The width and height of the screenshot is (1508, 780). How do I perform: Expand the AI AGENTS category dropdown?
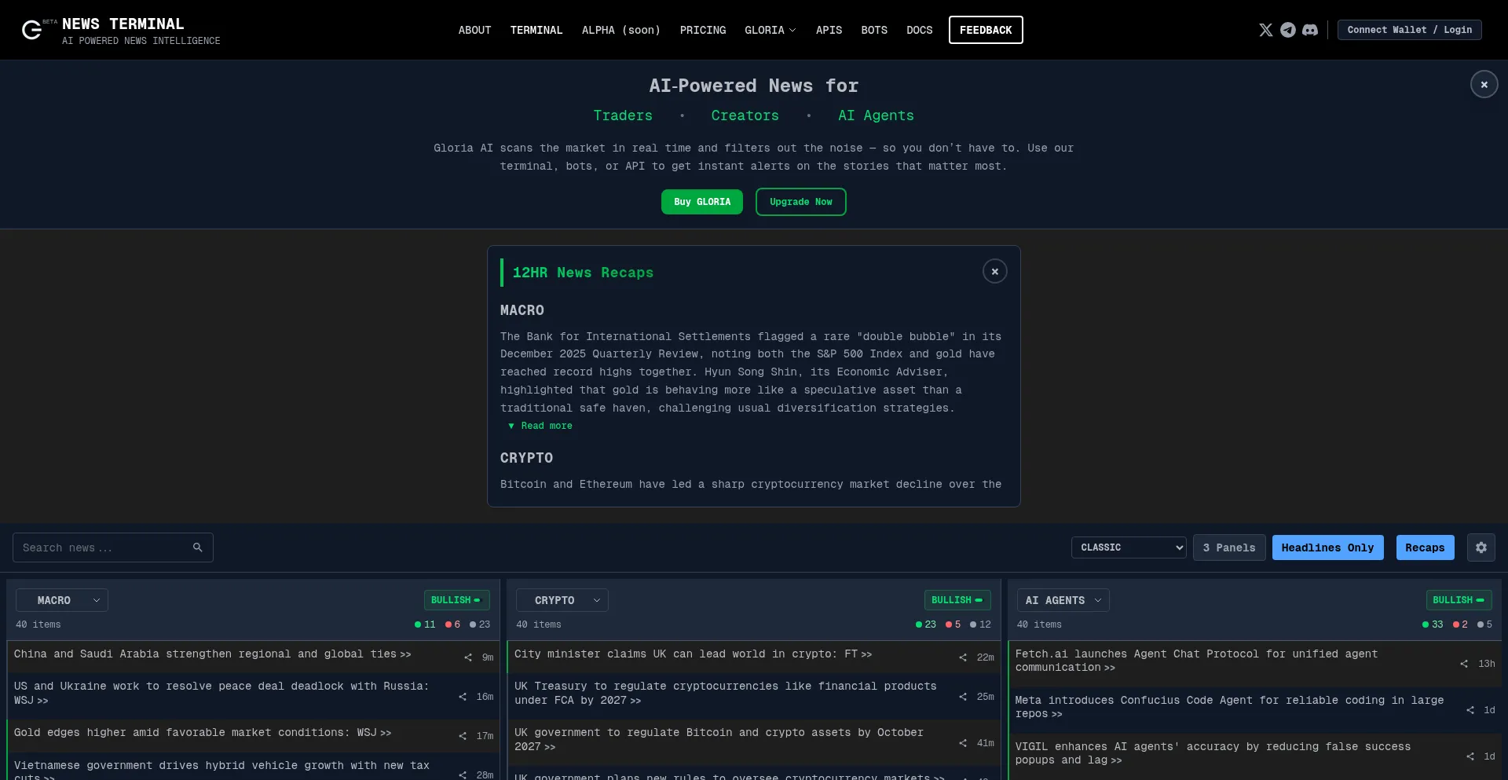pyautogui.click(x=1063, y=600)
